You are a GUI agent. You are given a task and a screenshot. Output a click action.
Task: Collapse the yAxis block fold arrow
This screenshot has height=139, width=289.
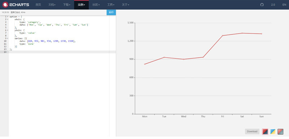click(8, 30)
